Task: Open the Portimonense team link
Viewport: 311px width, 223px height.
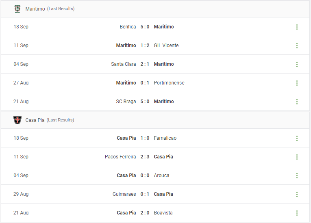Action: click(169, 83)
